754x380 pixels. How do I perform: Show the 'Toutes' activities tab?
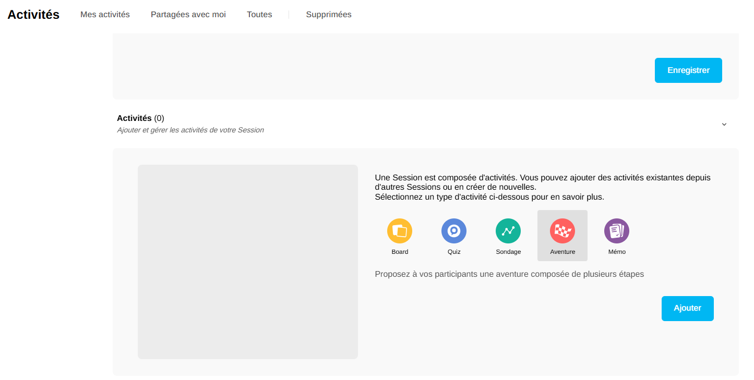click(259, 15)
